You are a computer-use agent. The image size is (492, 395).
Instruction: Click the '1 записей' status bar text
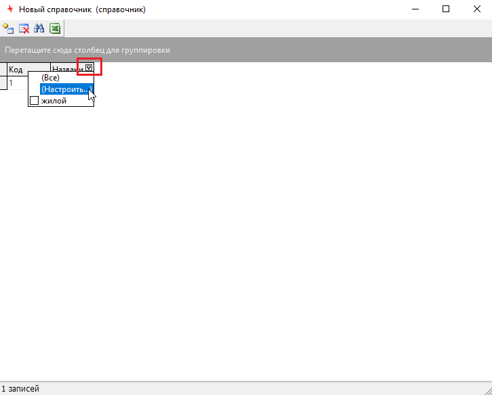(x=20, y=389)
